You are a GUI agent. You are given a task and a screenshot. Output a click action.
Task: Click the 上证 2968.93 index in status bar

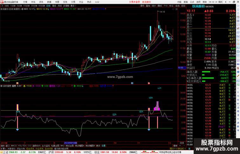coord(10,152)
